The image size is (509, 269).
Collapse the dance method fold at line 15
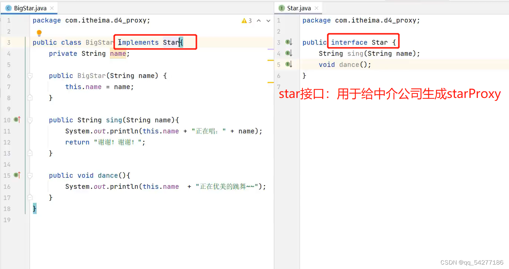(30, 176)
